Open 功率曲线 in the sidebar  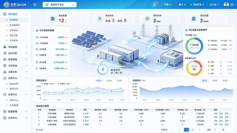click(14, 30)
